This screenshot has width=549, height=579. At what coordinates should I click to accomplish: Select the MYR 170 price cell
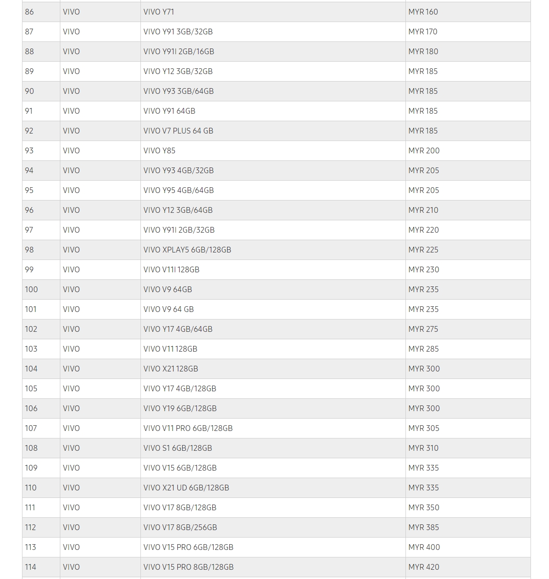pyautogui.click(x=423, y=32)
